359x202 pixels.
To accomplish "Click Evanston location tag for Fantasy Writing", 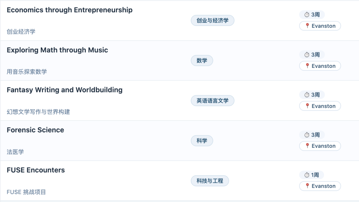I will tap(320, 106).
